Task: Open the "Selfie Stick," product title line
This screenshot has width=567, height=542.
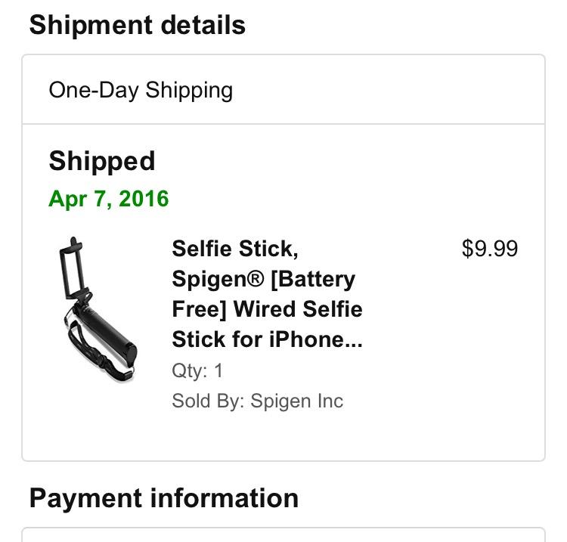Action: 235,249
